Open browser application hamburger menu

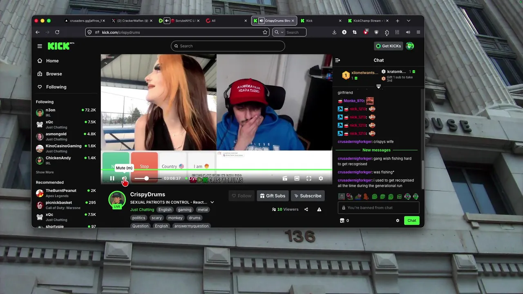click(x=418, y=32)
